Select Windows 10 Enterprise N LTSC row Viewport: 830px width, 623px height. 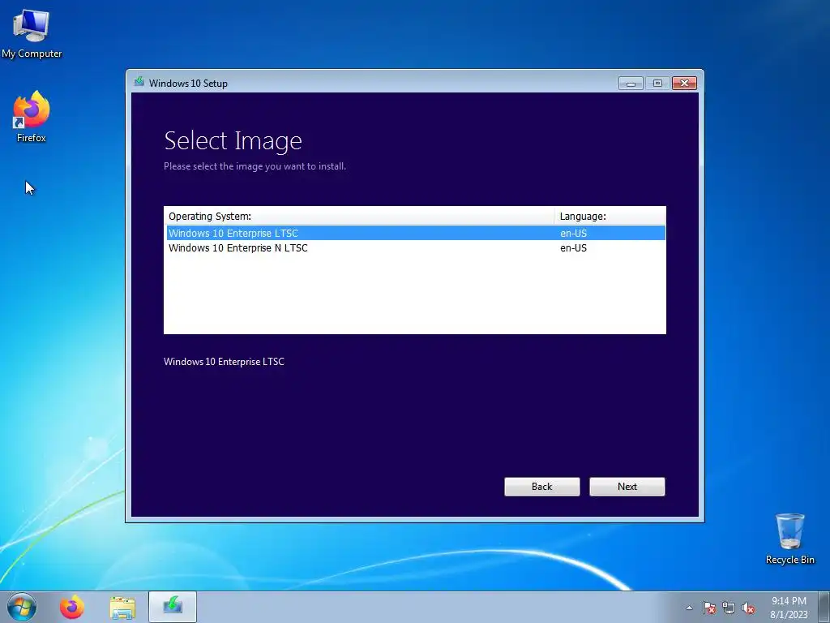(416, 248)
